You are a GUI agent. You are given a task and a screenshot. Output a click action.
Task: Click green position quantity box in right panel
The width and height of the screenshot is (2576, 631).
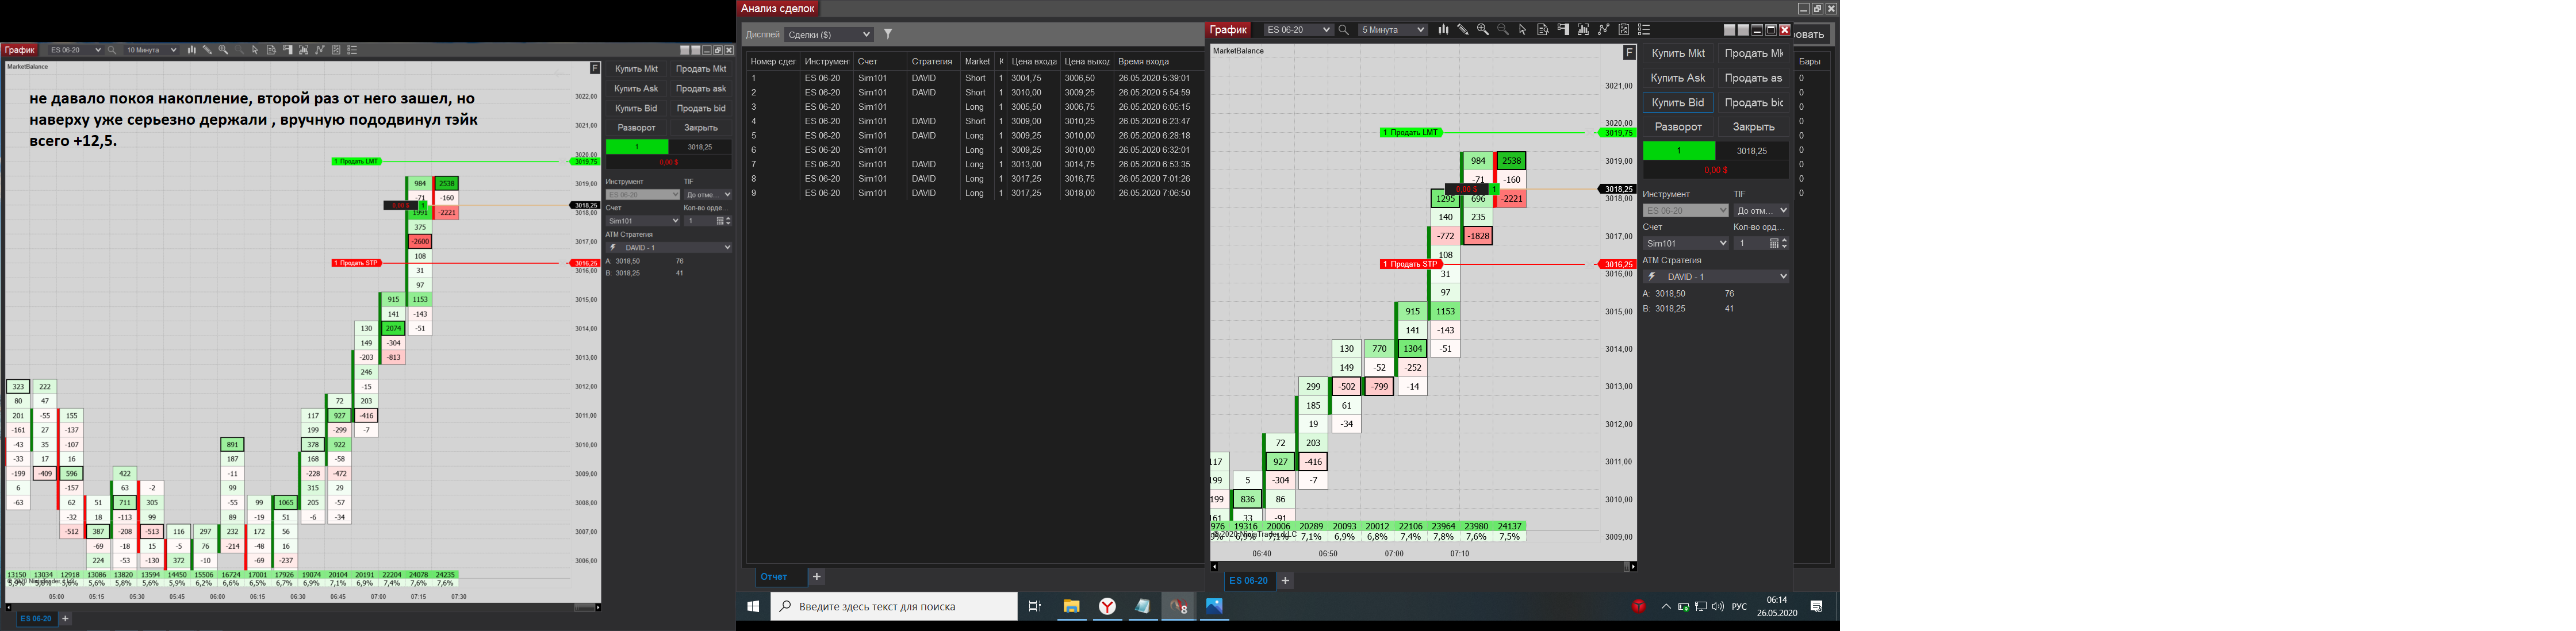(1679, 151)
